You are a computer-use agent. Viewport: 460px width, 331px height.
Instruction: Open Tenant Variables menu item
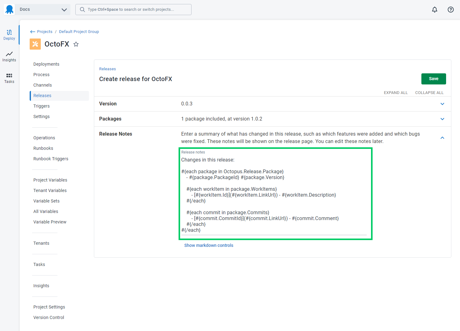click(50, 190)
